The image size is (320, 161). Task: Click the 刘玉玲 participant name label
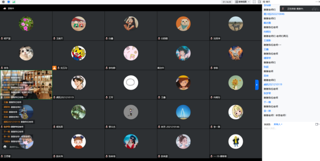point(64,68)
